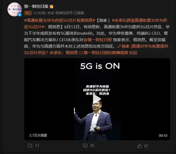Open the comments speech bubble icon
This screenshot has width=176, height=154.
coord(85,146)
